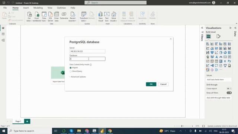Viewport: 238px width, 134px height.
Task: Select the Page 1 tab
Action: [18, 121]
